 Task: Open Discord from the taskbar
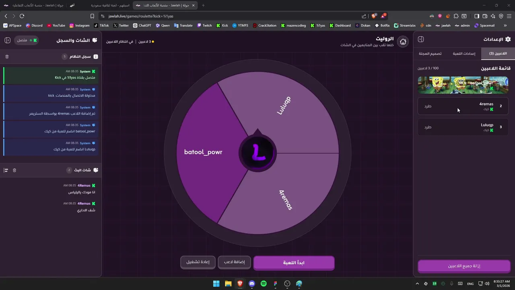(252, 284)
